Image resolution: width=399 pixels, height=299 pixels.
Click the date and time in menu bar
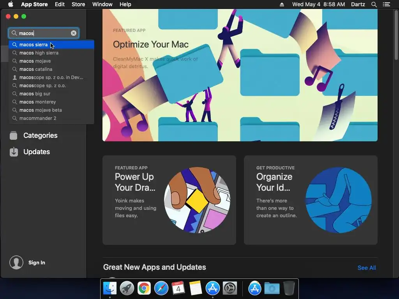318,4
